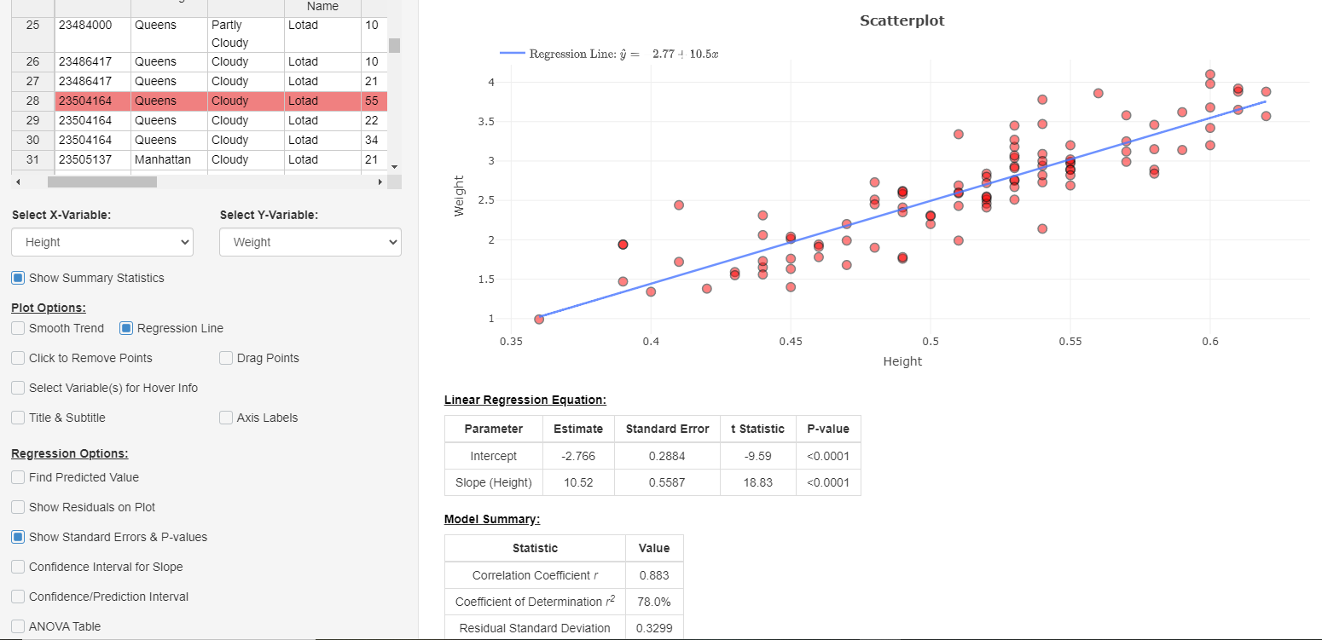Turn on Confidence/Prediction Interval
1322x640 pixels.
[x=17, y=597]
